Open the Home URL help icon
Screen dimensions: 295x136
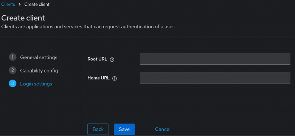(114, 79)
